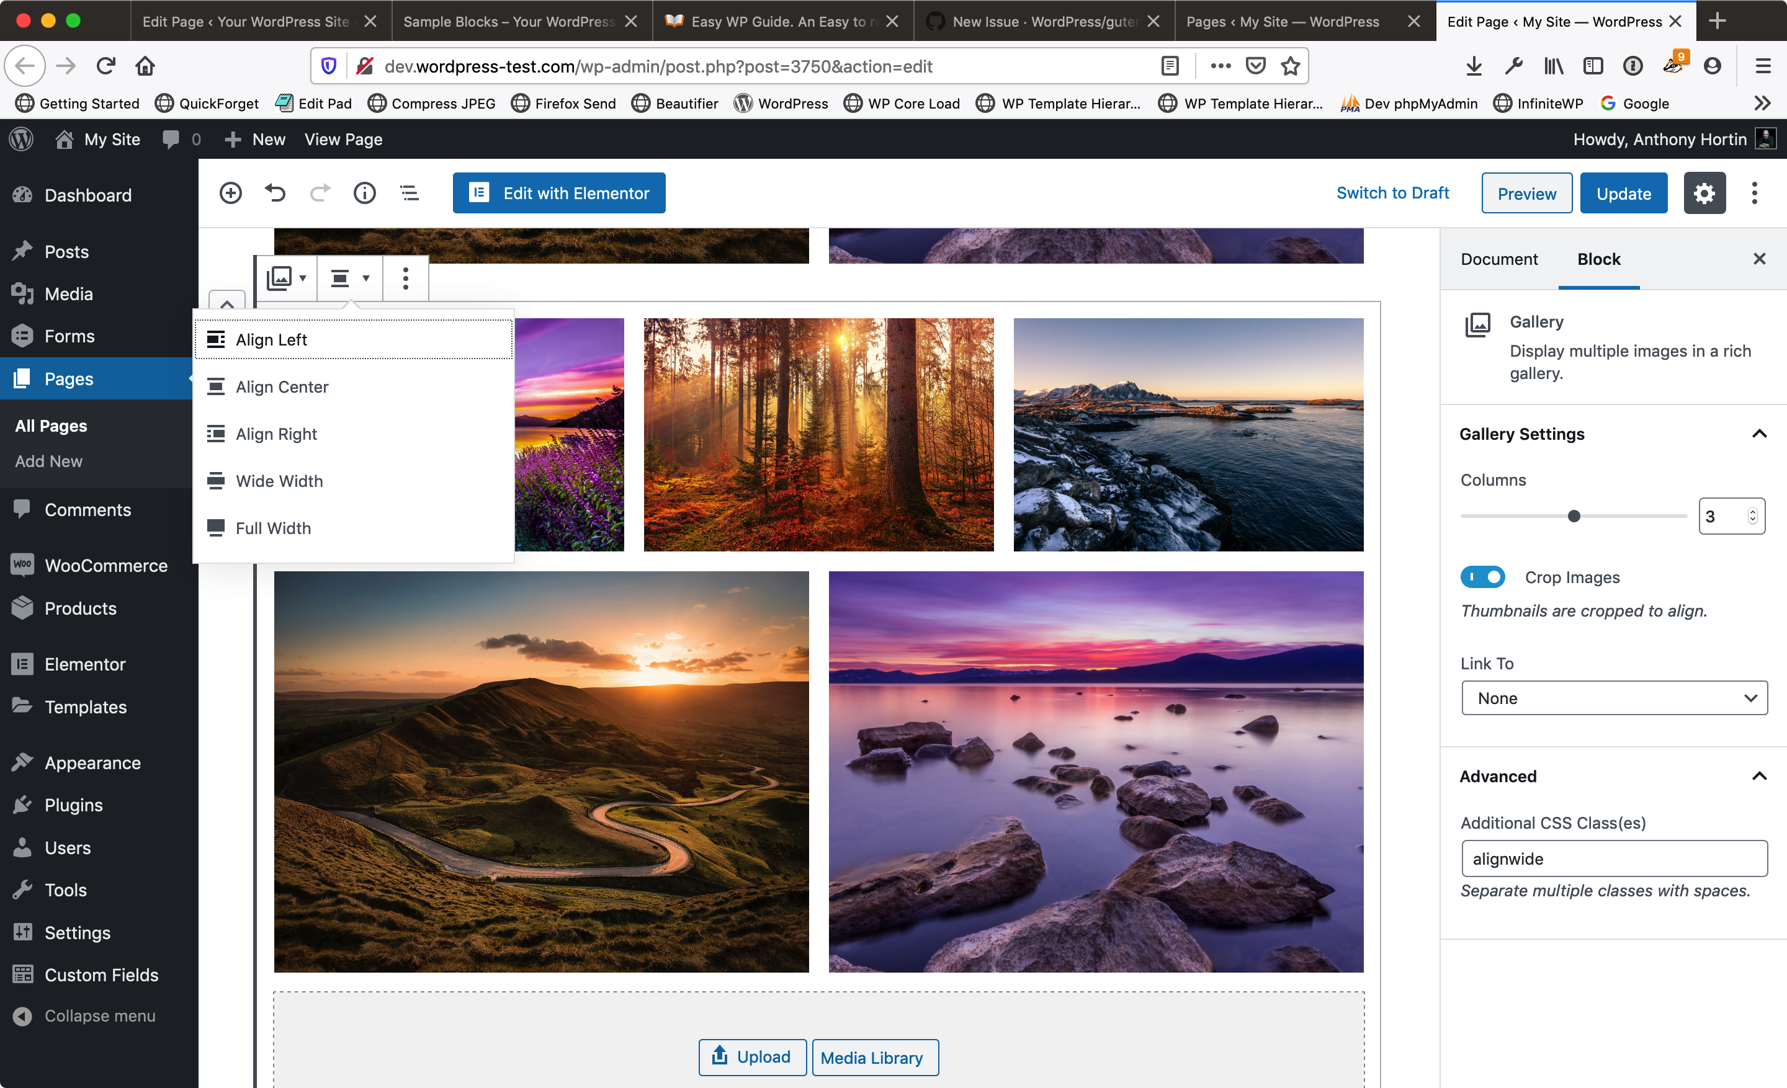Go back in browser history
The image size is (1787, 1088).
click(x=25, y=66)
